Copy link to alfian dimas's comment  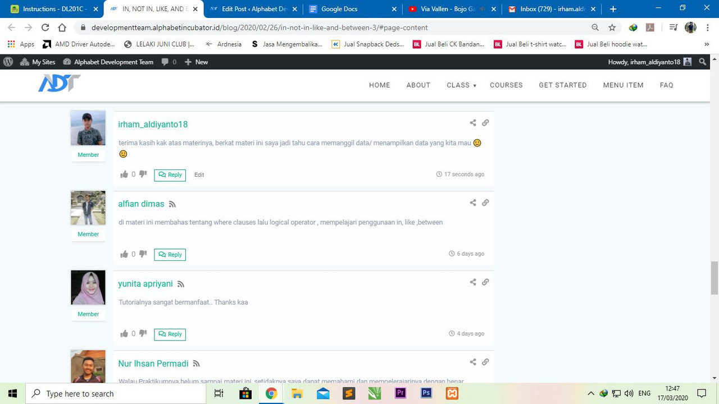coord(485,203)
